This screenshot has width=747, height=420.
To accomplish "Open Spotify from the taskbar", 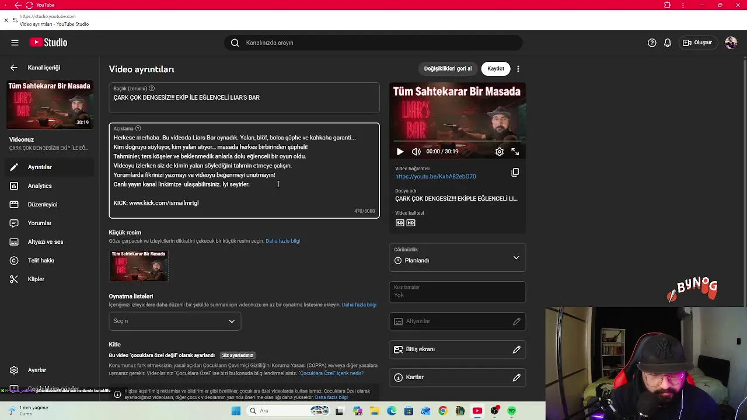I will (x=512, y=411).
